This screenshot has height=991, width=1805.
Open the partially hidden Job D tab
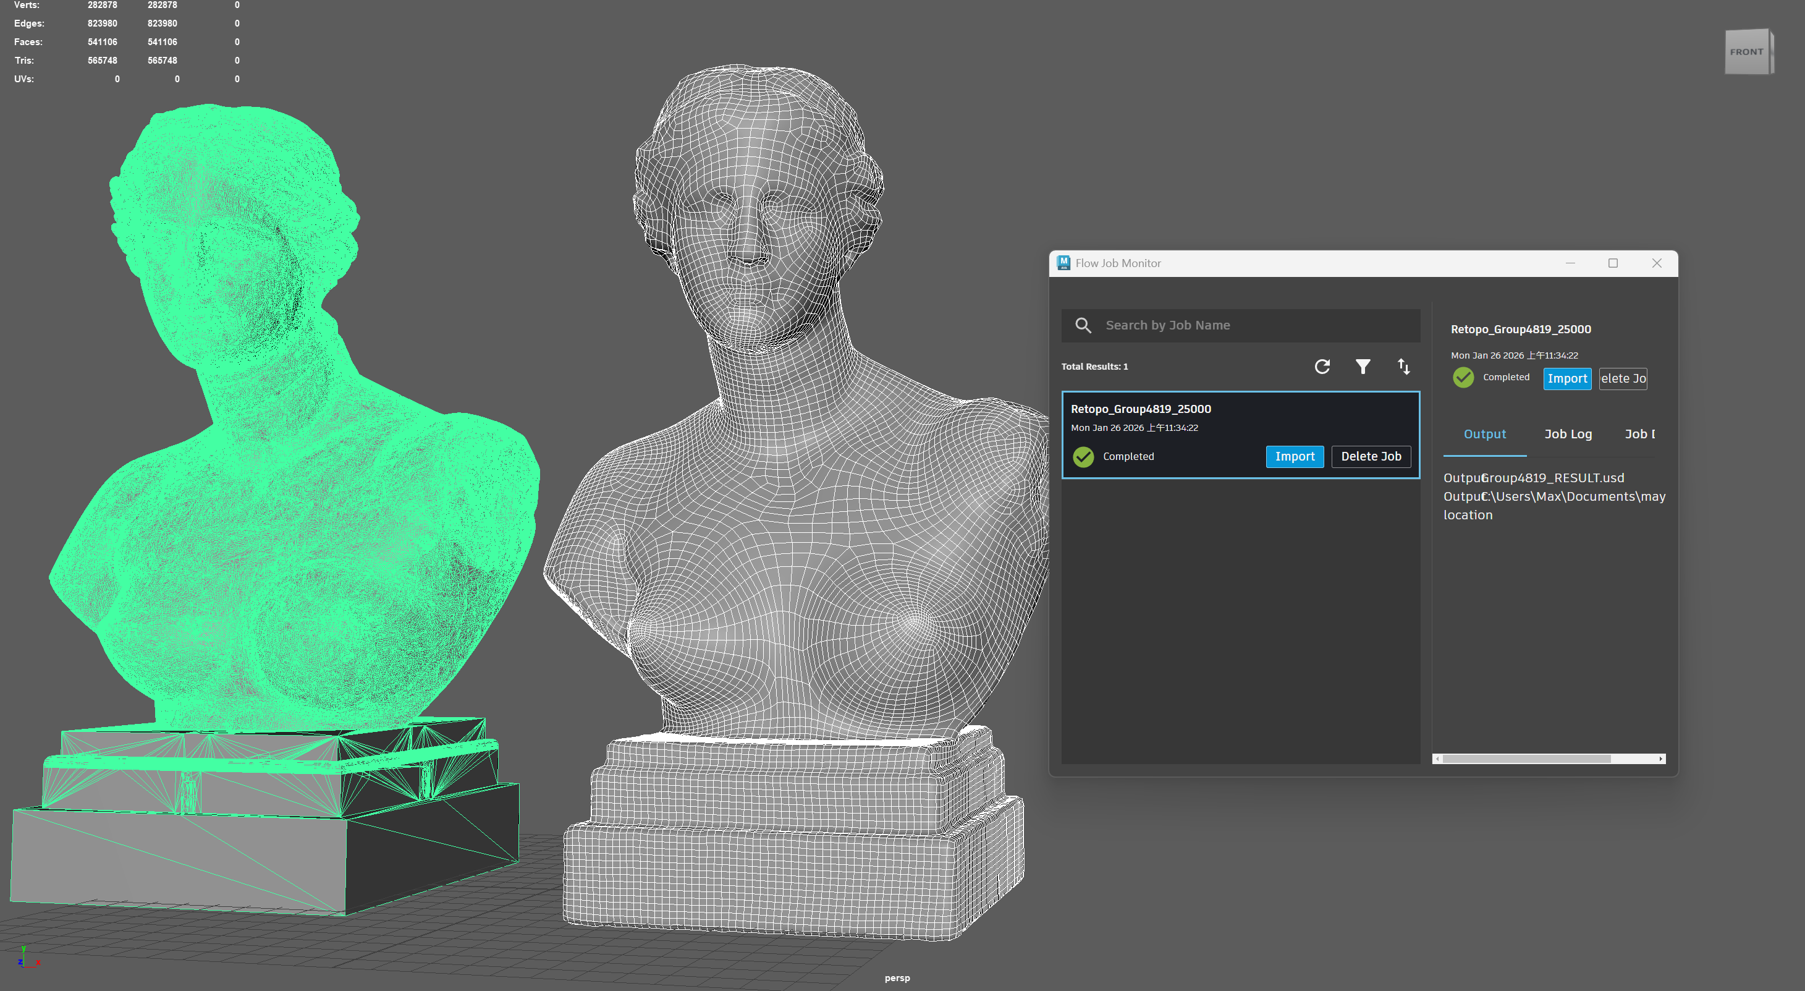tap(1639, 435)
